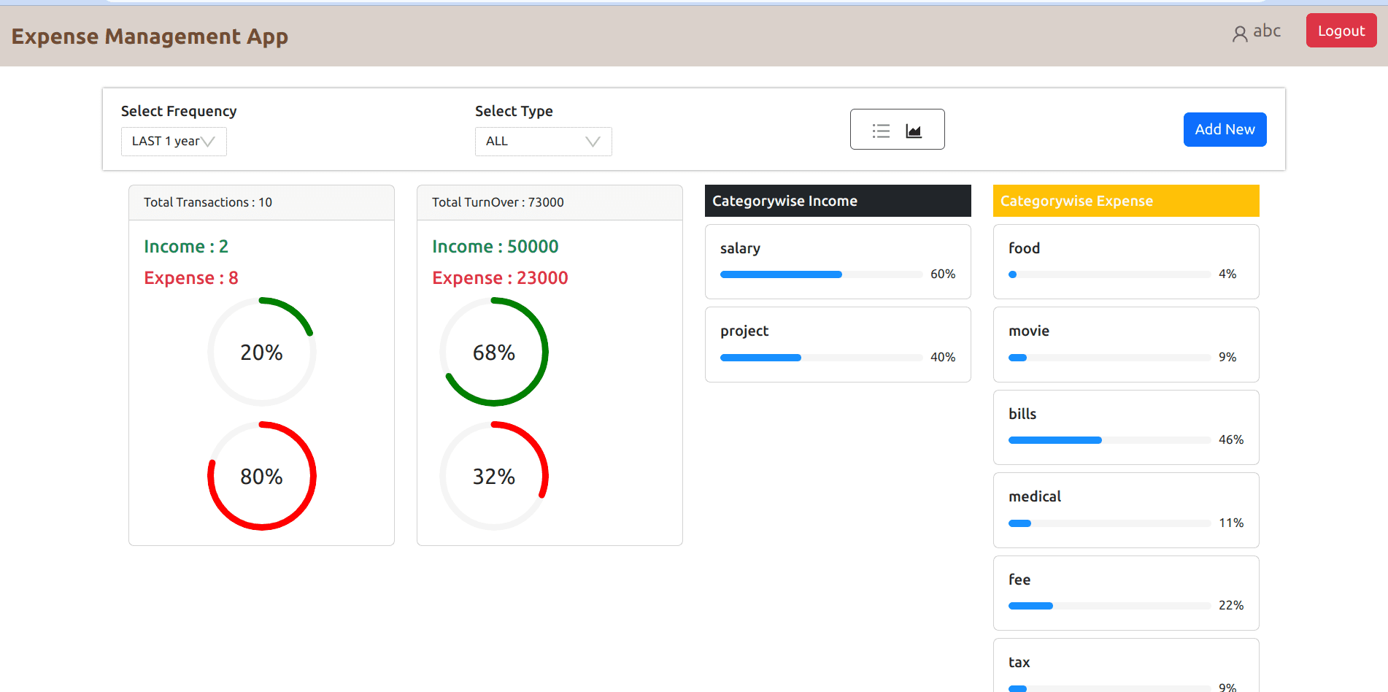Click the abc username text

(x=1267, y=31)
